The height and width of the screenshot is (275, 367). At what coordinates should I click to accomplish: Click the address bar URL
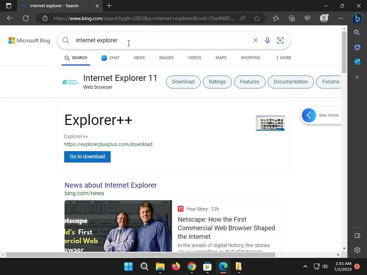click(x=143, y=18)
